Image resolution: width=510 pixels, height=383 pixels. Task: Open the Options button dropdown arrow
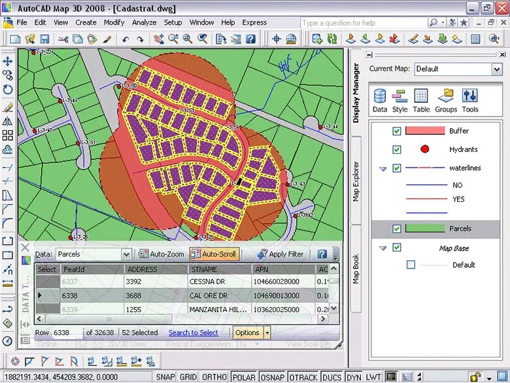pos(267,333)
